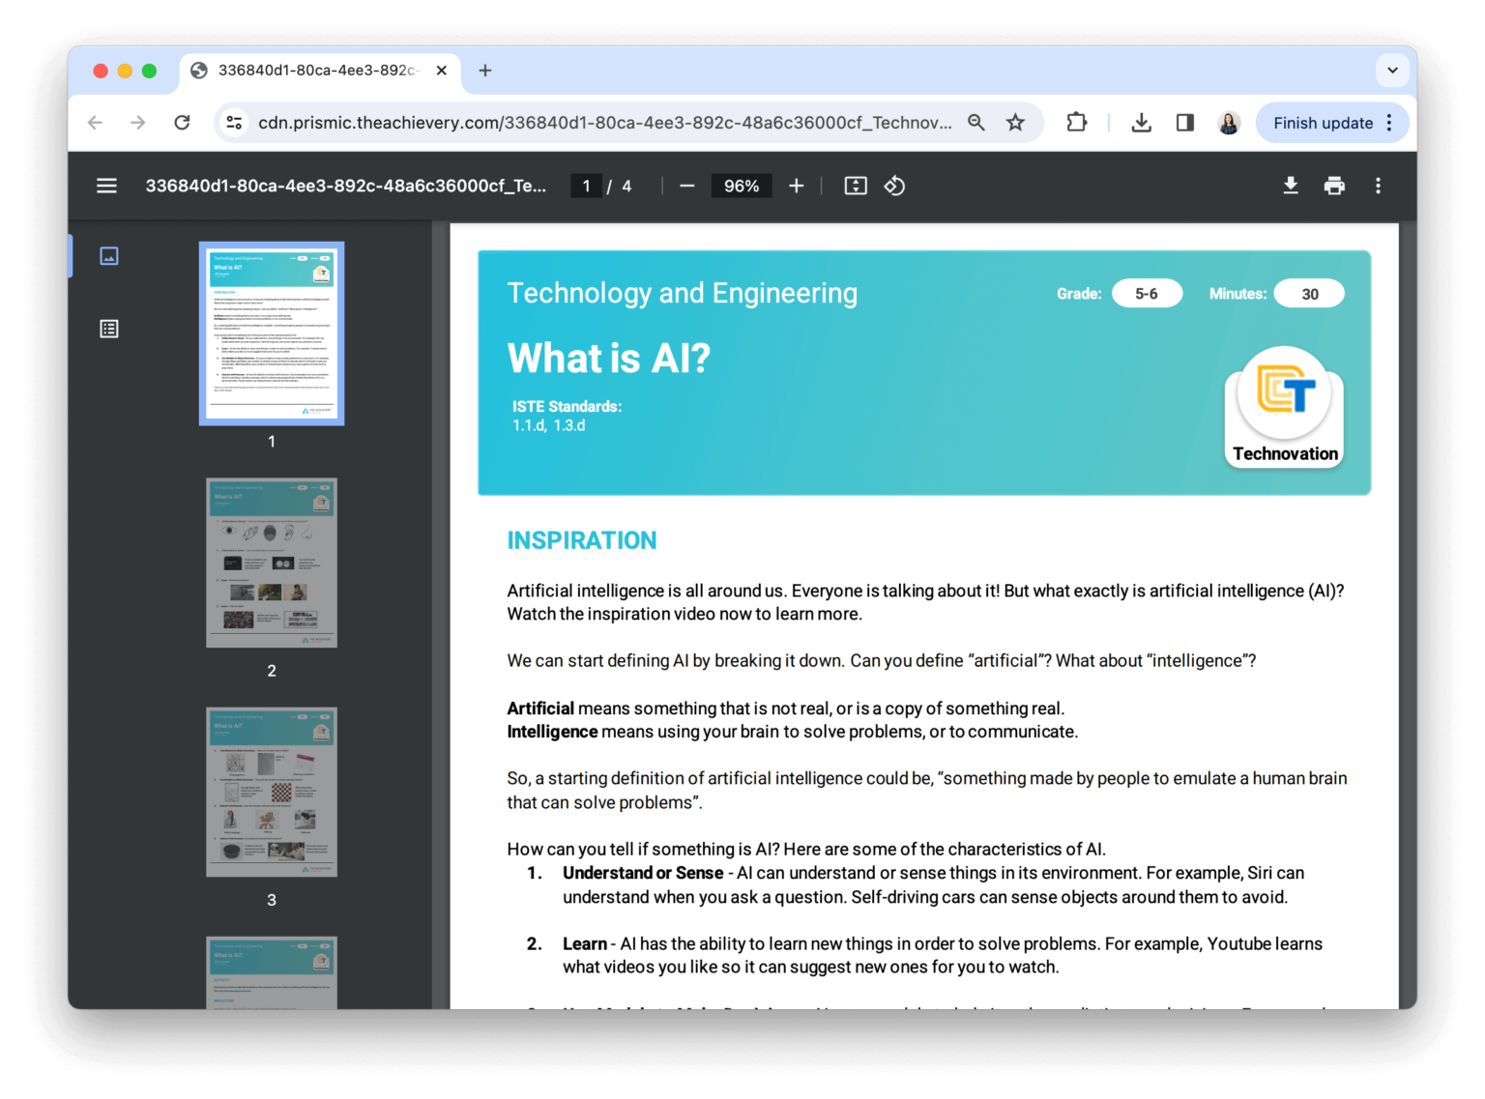The image size is (1485, 1099).
Task: Show the page thumbnails panel
Action: pos(108,255)
